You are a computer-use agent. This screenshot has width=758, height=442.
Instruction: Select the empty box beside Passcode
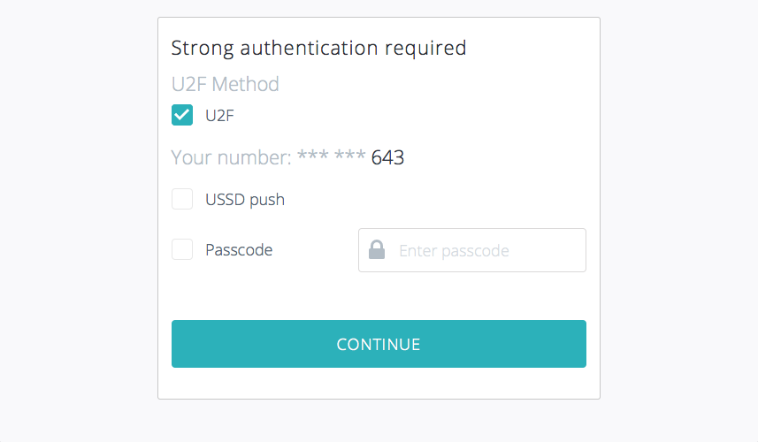coord(182,249)
